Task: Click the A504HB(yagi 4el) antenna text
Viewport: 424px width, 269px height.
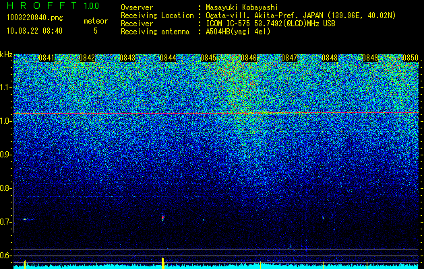Action: click(238, 32)
